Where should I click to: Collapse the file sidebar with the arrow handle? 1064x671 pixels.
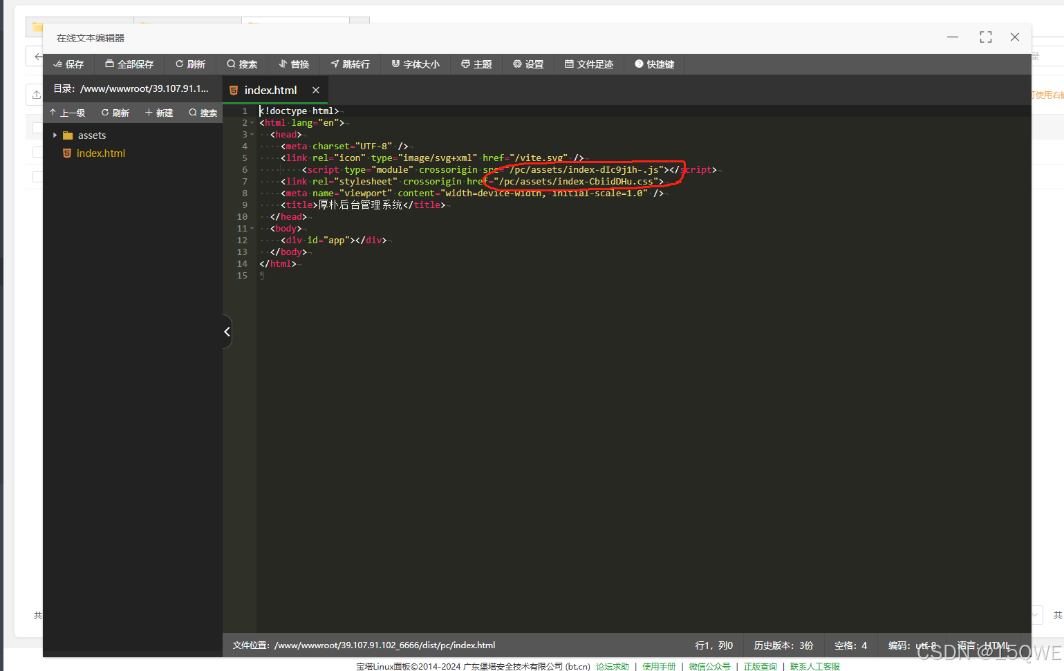tap(227, 332)
